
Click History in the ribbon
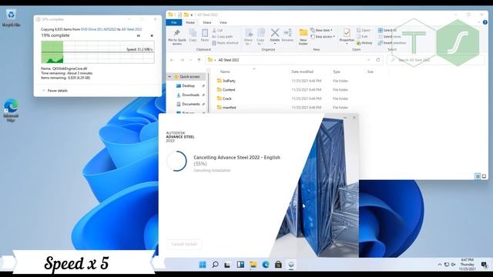pos(364,43)
